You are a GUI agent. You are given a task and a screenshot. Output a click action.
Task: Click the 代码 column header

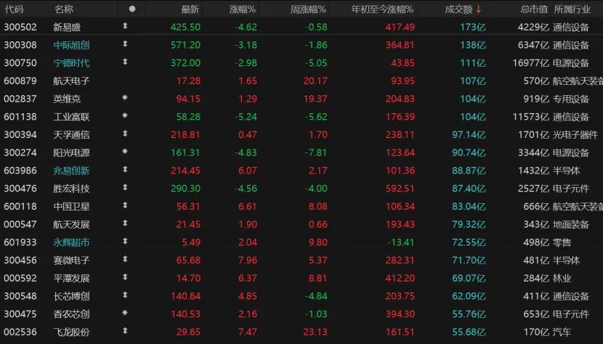pyautogui.click(x=15, y=9)
